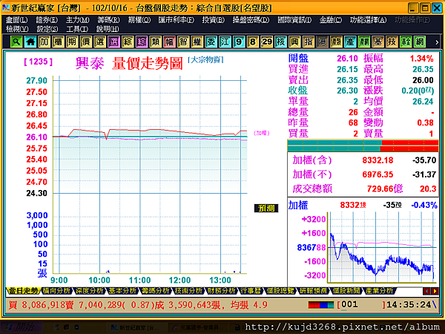Switch to the 當日走勢 tab
Screen dimensions: 445x334
point(23,291)
